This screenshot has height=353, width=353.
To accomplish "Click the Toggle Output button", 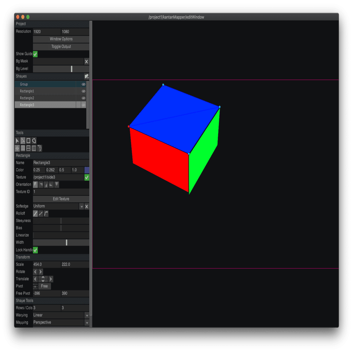I will coord(61,46).
